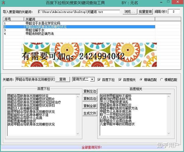Select row 甲醛溶解于水

point(79,30)
